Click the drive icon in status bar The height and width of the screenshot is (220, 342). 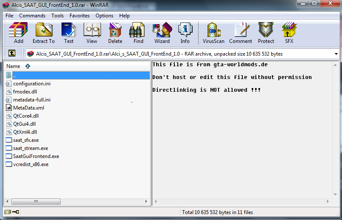(x=7, y=212)
